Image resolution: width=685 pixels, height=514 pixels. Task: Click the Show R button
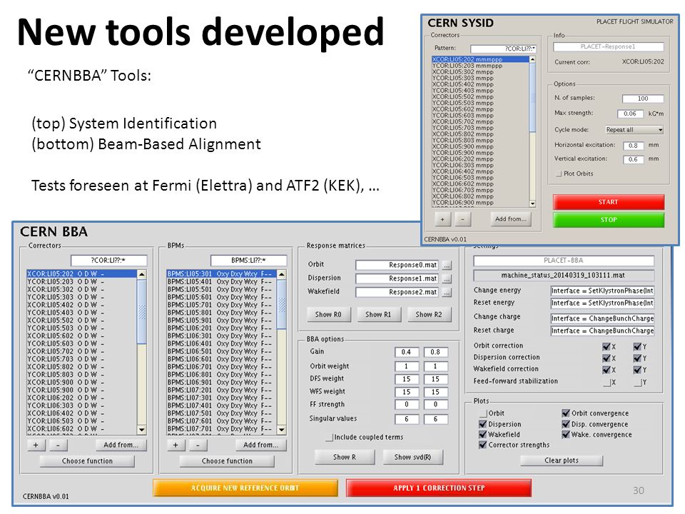pos(345,457)
